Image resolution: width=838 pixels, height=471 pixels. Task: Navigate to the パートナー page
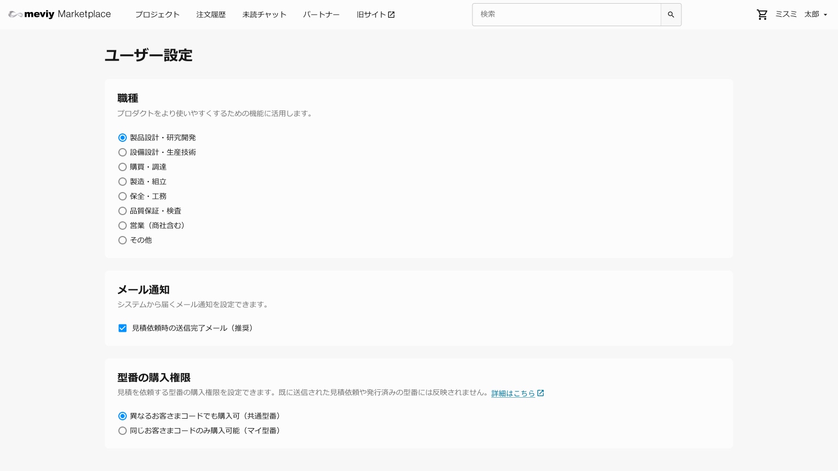(321, 15)
